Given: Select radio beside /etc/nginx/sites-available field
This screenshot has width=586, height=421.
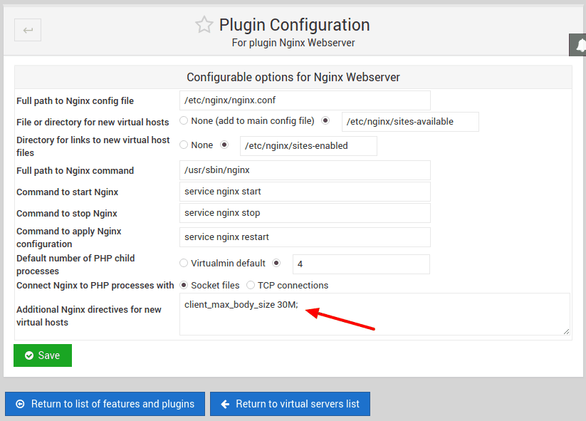Looking at the screenshot, I should tap(325, 121).
